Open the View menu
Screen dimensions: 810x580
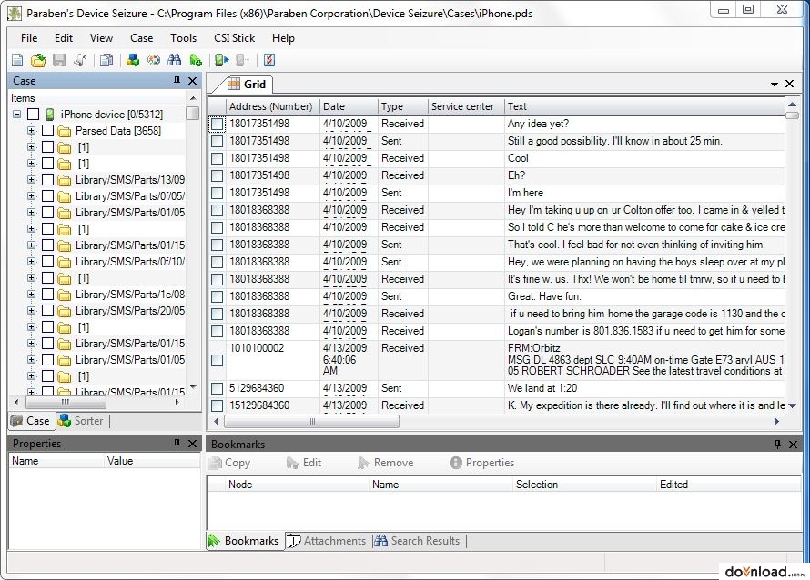(x=101, y=38)
